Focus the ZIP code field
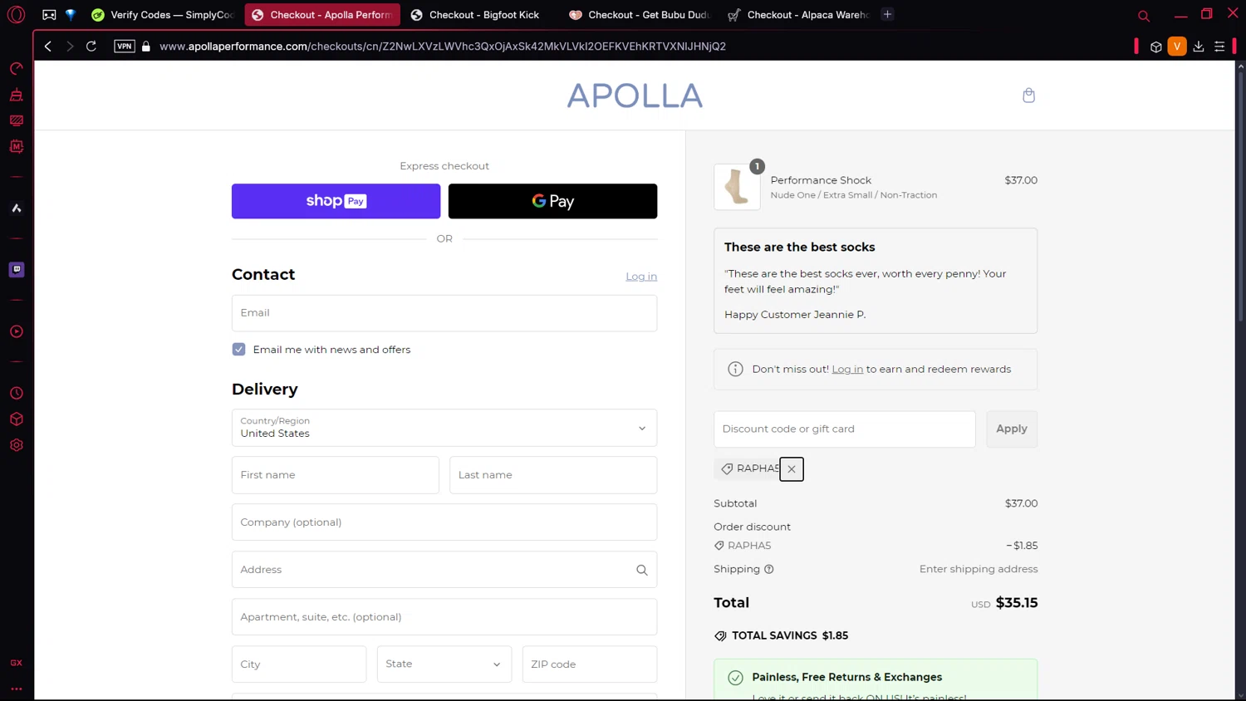Screen dimensions: 1246x701 pos(590,664)
